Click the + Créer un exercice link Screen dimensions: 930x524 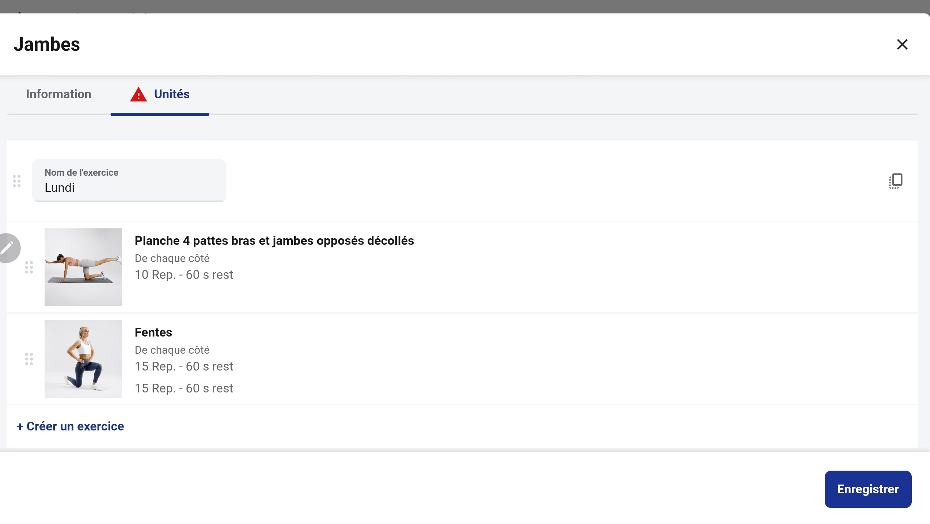pos(70,426)
